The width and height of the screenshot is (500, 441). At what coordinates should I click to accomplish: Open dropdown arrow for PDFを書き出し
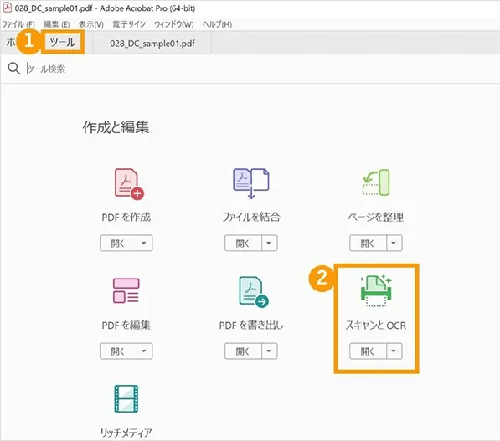tap(270, 351)
